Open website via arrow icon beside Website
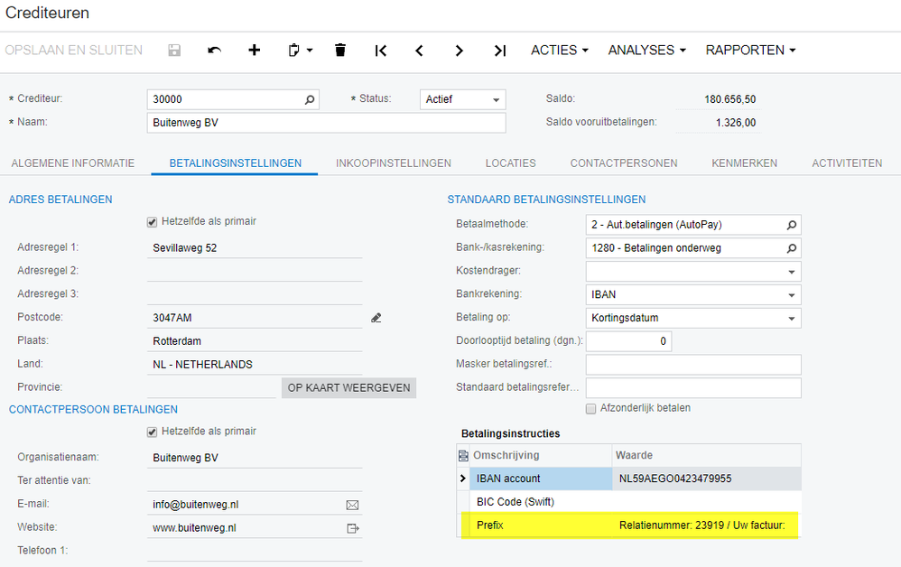Screen dimensions: 901x567 pos(353,528)
